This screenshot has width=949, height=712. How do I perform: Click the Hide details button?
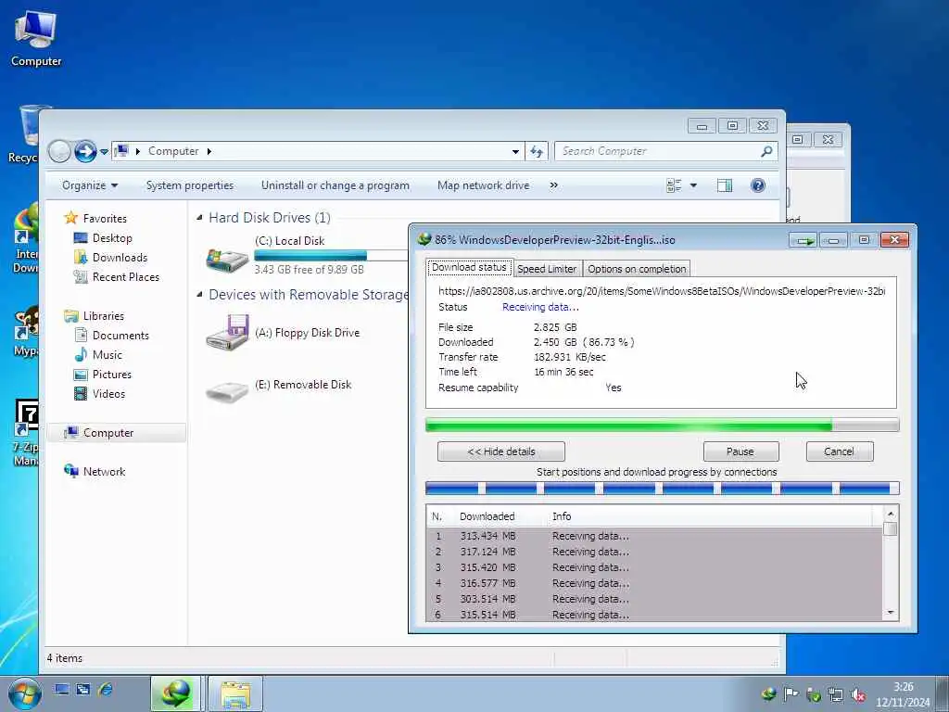point(501,451)
